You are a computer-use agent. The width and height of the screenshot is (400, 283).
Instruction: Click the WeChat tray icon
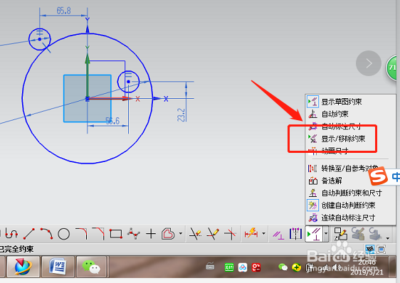point(283,267)
